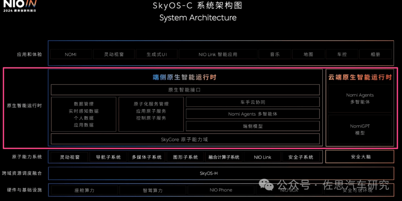
Task: Select 'NIO Link' in 原子能力系统 row
Action: click(262, 157)
